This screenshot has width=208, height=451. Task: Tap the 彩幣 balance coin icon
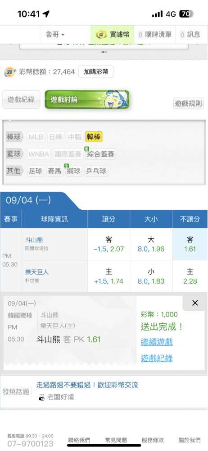click(x=10, y=72)
